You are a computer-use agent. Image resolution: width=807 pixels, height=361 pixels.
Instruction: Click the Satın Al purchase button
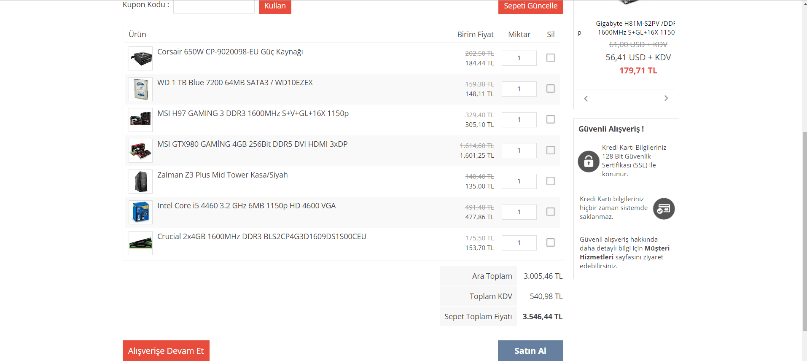530,350
